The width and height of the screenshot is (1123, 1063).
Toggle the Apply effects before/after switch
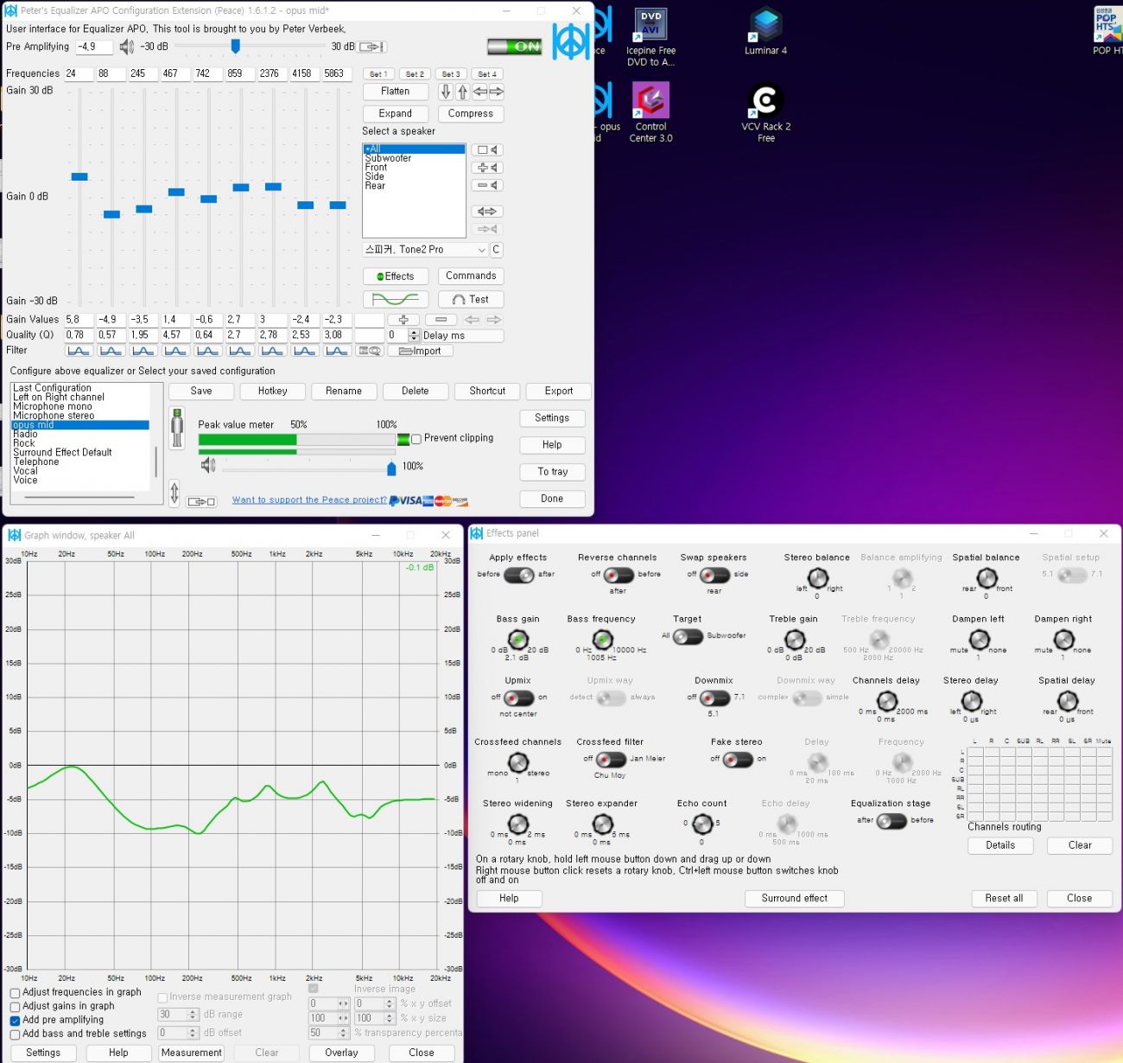click(x=518, y=575)
